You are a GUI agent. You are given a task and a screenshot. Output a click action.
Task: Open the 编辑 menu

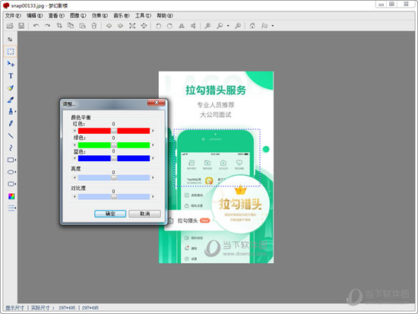click(34, 16)
